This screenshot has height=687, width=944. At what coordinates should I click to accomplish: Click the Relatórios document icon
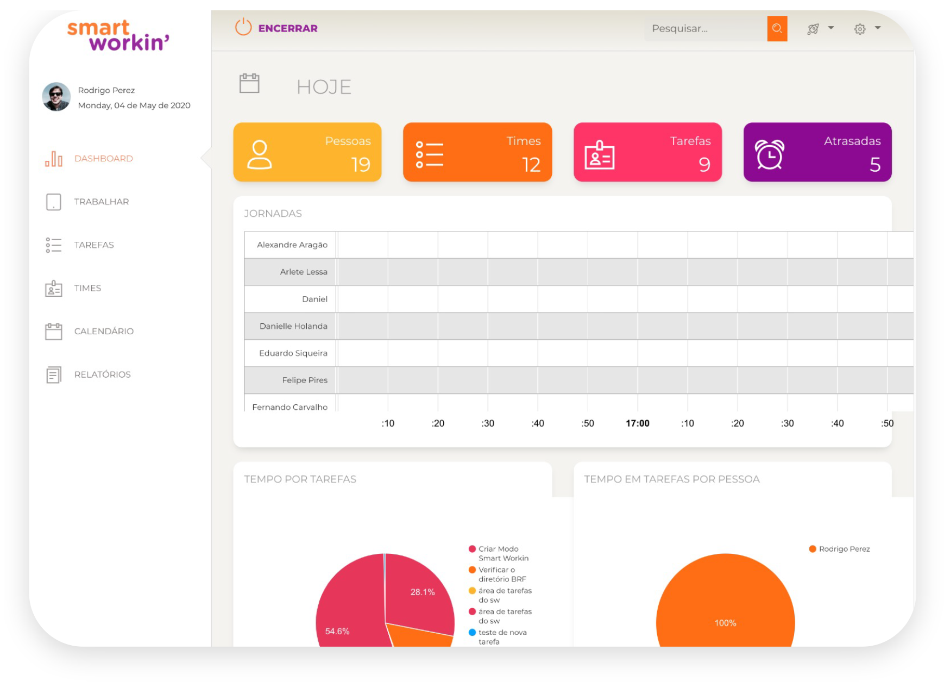[54, 374]
